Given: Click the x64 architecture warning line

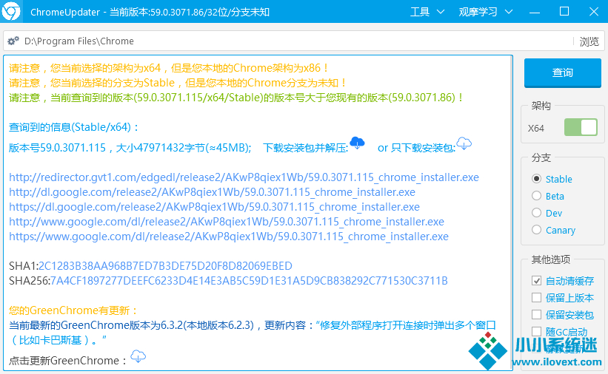Looking at the screenshot, I should 169,68.
